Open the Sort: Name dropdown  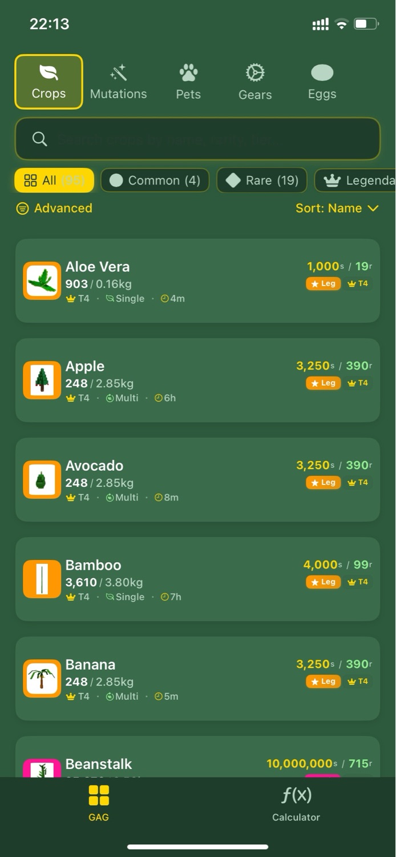coord(337,209)
